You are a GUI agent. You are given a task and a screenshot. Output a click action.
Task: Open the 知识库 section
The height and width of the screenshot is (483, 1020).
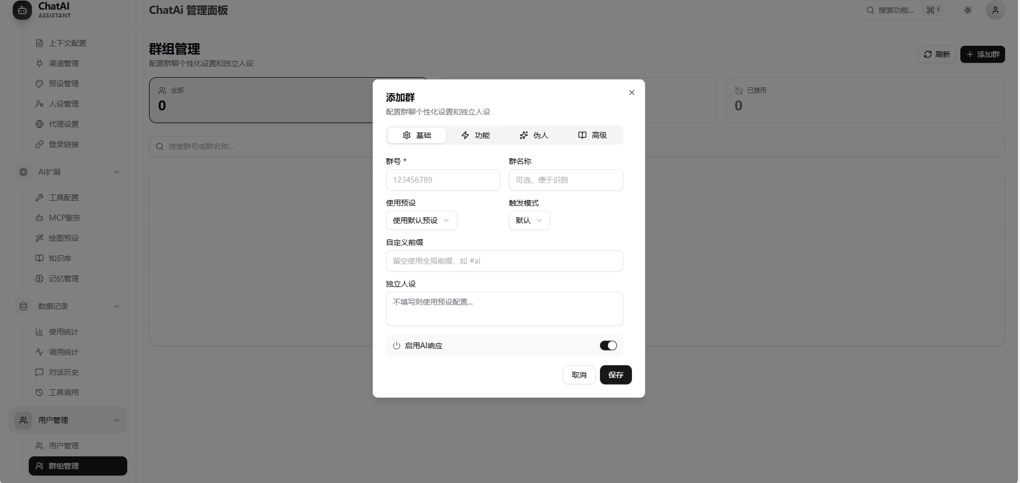pyautogui.click(x=60, y=258)
